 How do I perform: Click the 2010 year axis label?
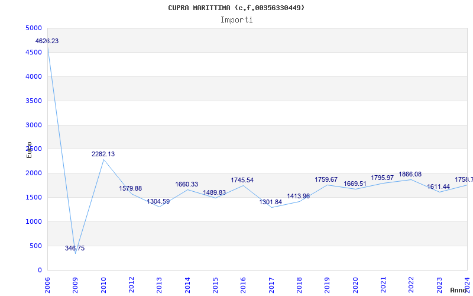[103, 282]
